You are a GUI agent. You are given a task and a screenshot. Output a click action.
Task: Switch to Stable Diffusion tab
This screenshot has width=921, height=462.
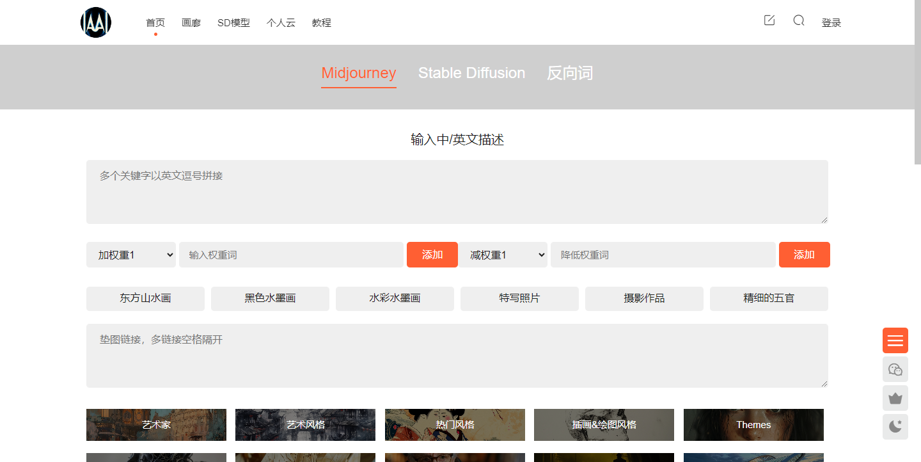click(472, 74)
